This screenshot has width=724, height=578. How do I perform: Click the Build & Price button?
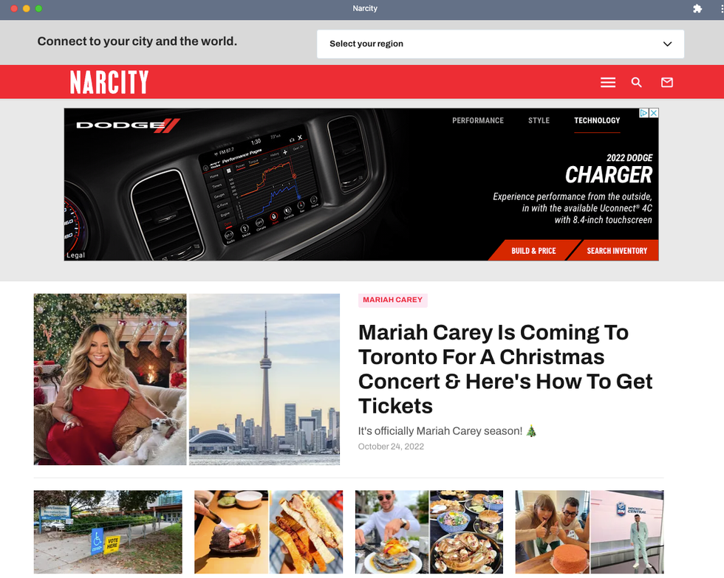click(533, 251)
